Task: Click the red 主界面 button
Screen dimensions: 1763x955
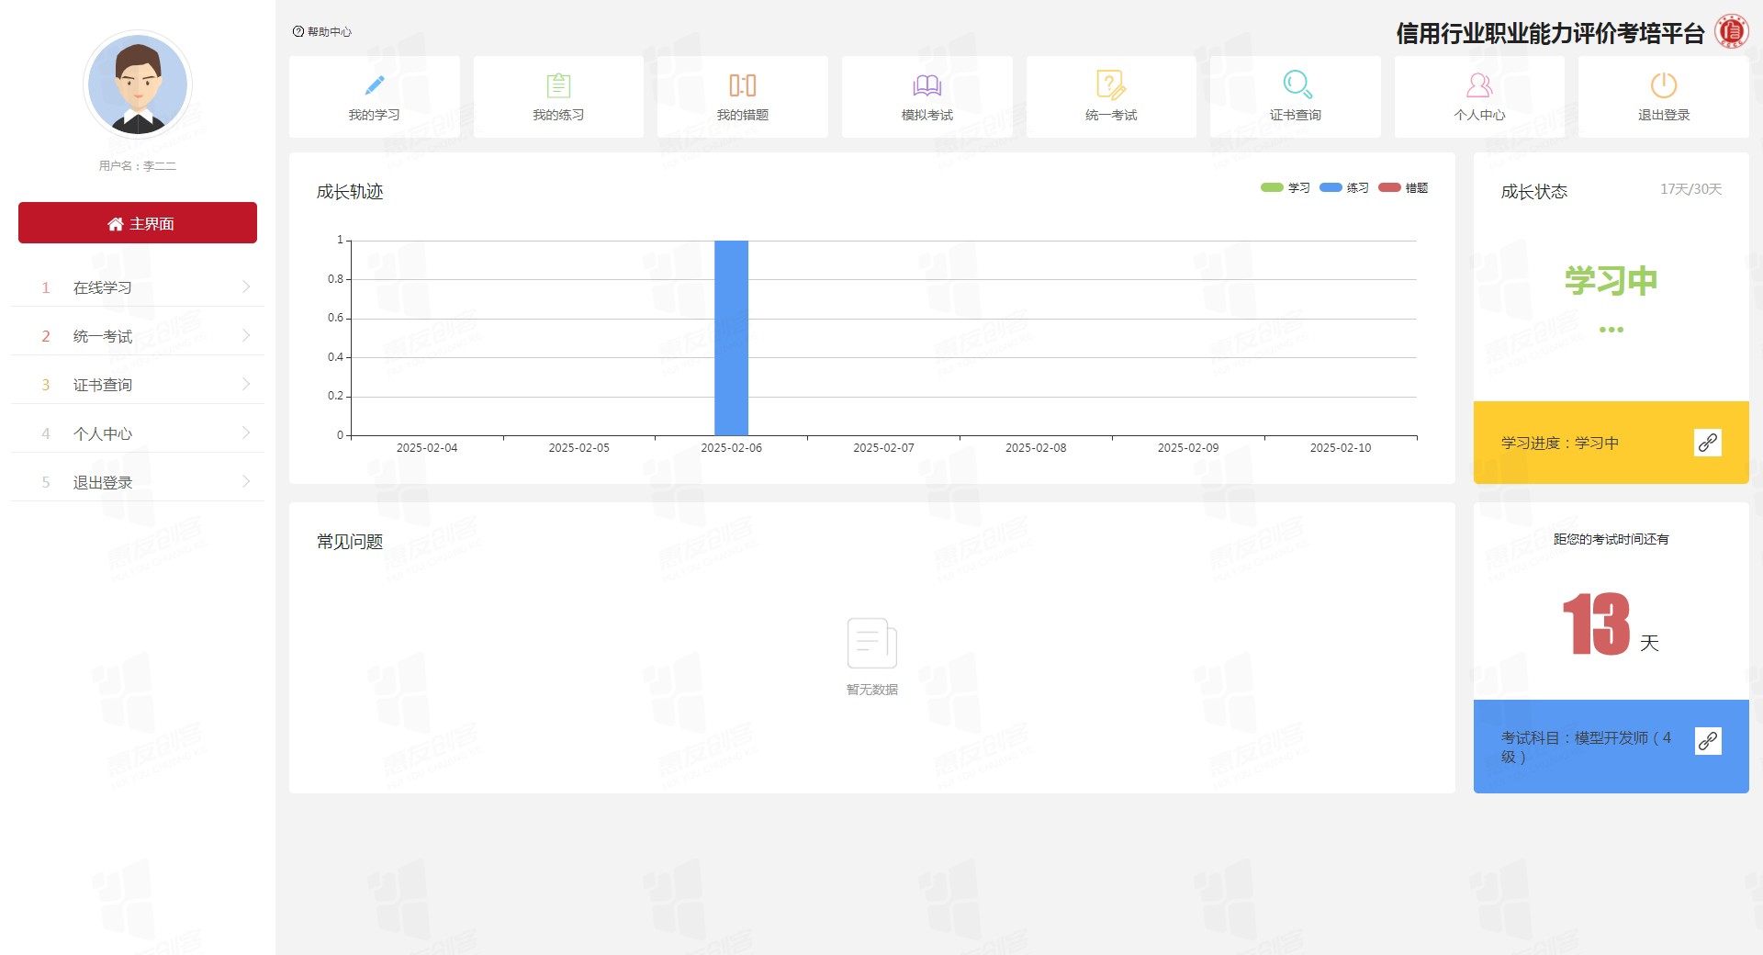Action: (x=138, y=223)
